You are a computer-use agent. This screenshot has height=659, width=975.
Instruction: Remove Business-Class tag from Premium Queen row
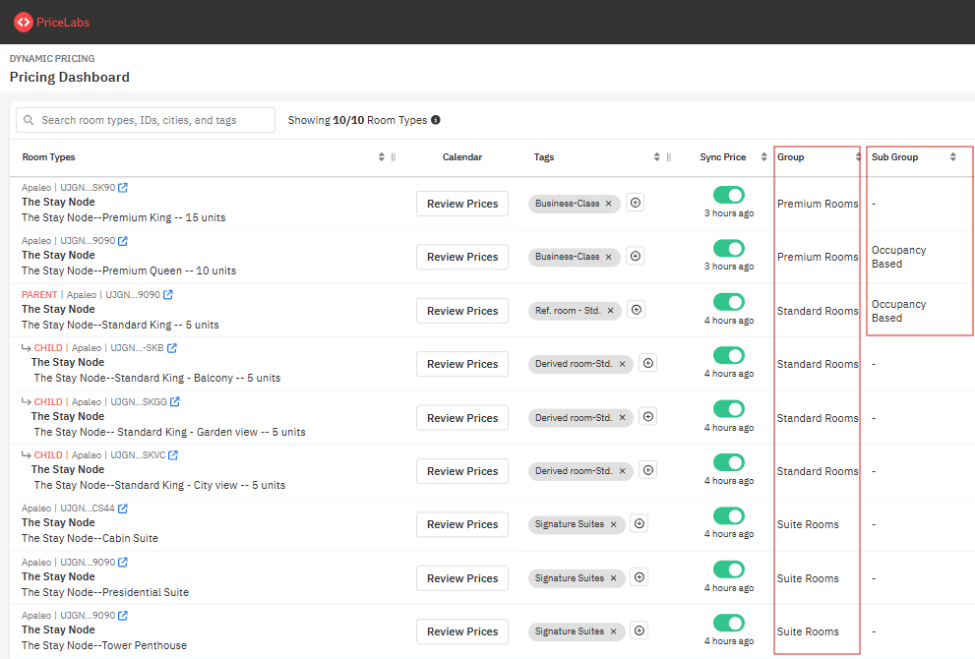[609, 257]
